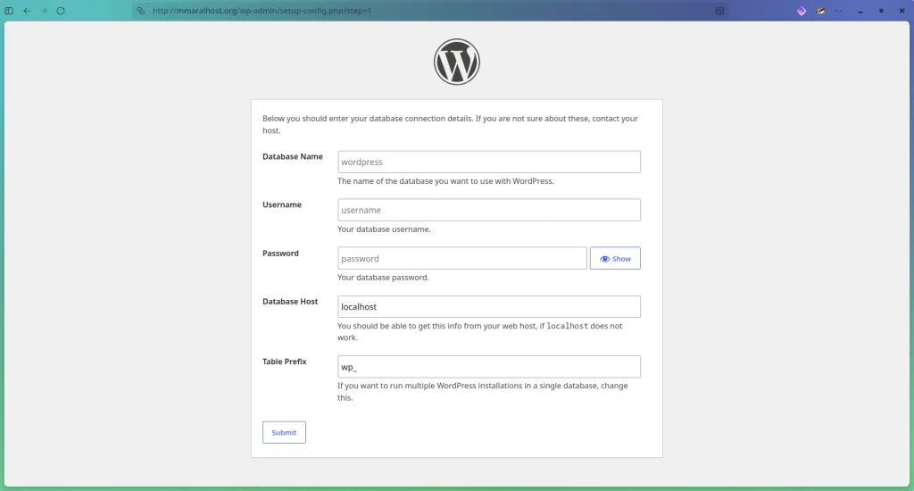
Task: Open the browser three-dots menu
Action: [x=838, y=11]
